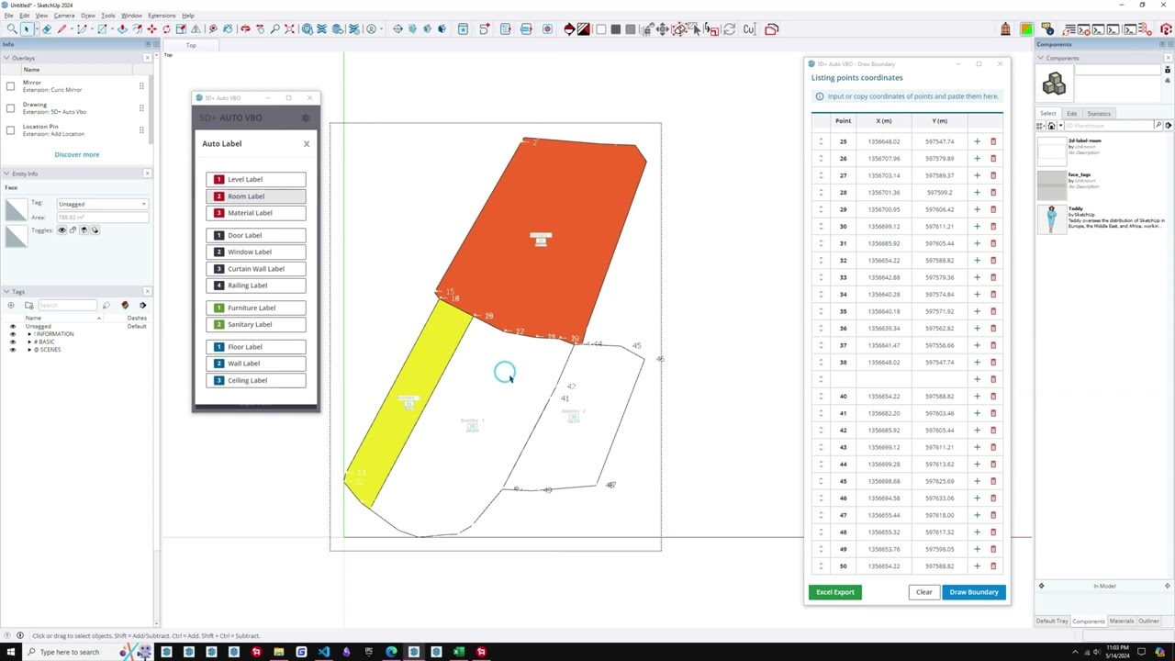Open the 5D+ Auto VBO settings gear

306,118
